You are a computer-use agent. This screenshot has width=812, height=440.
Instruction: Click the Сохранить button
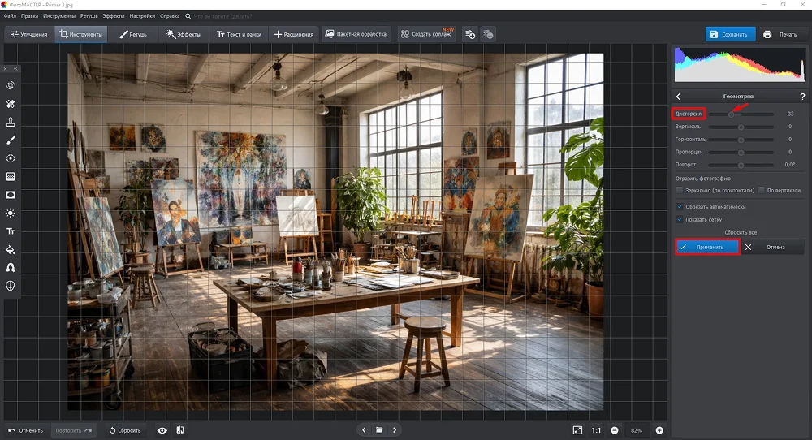click(730, 34)
